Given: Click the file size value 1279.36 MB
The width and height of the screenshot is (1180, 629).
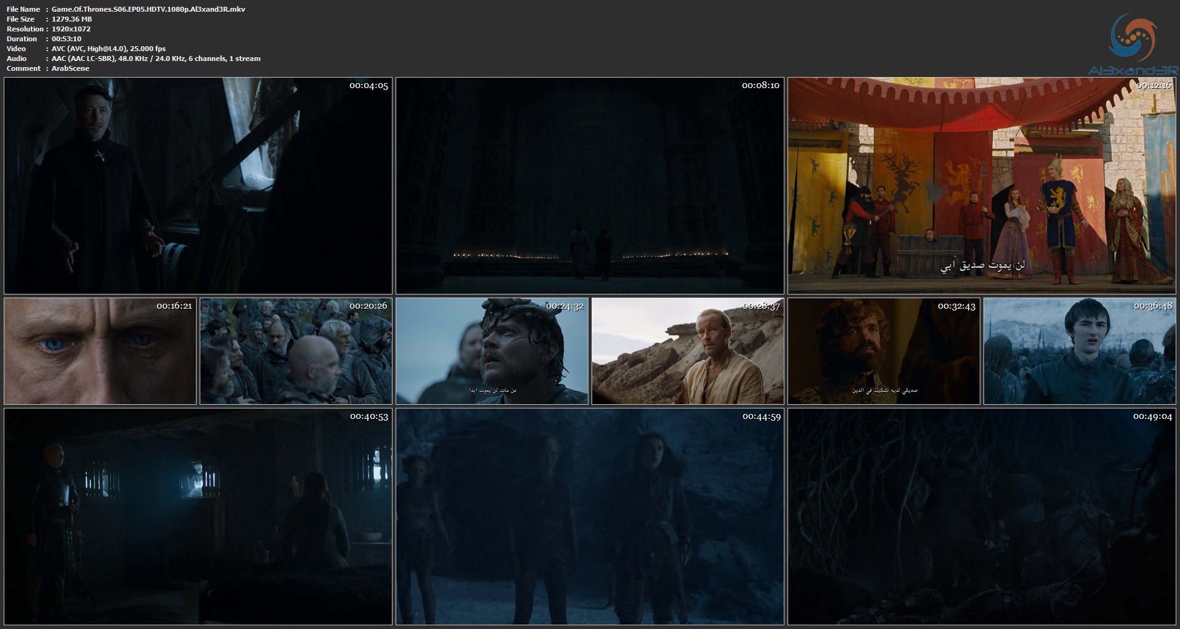Looking at the screenshot, I should 71,19.
